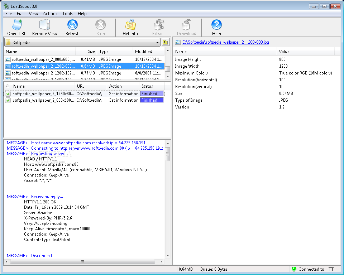This screenshot has height=275, width=344.
Task: Sort the file list by Type column
Action: 115,52
